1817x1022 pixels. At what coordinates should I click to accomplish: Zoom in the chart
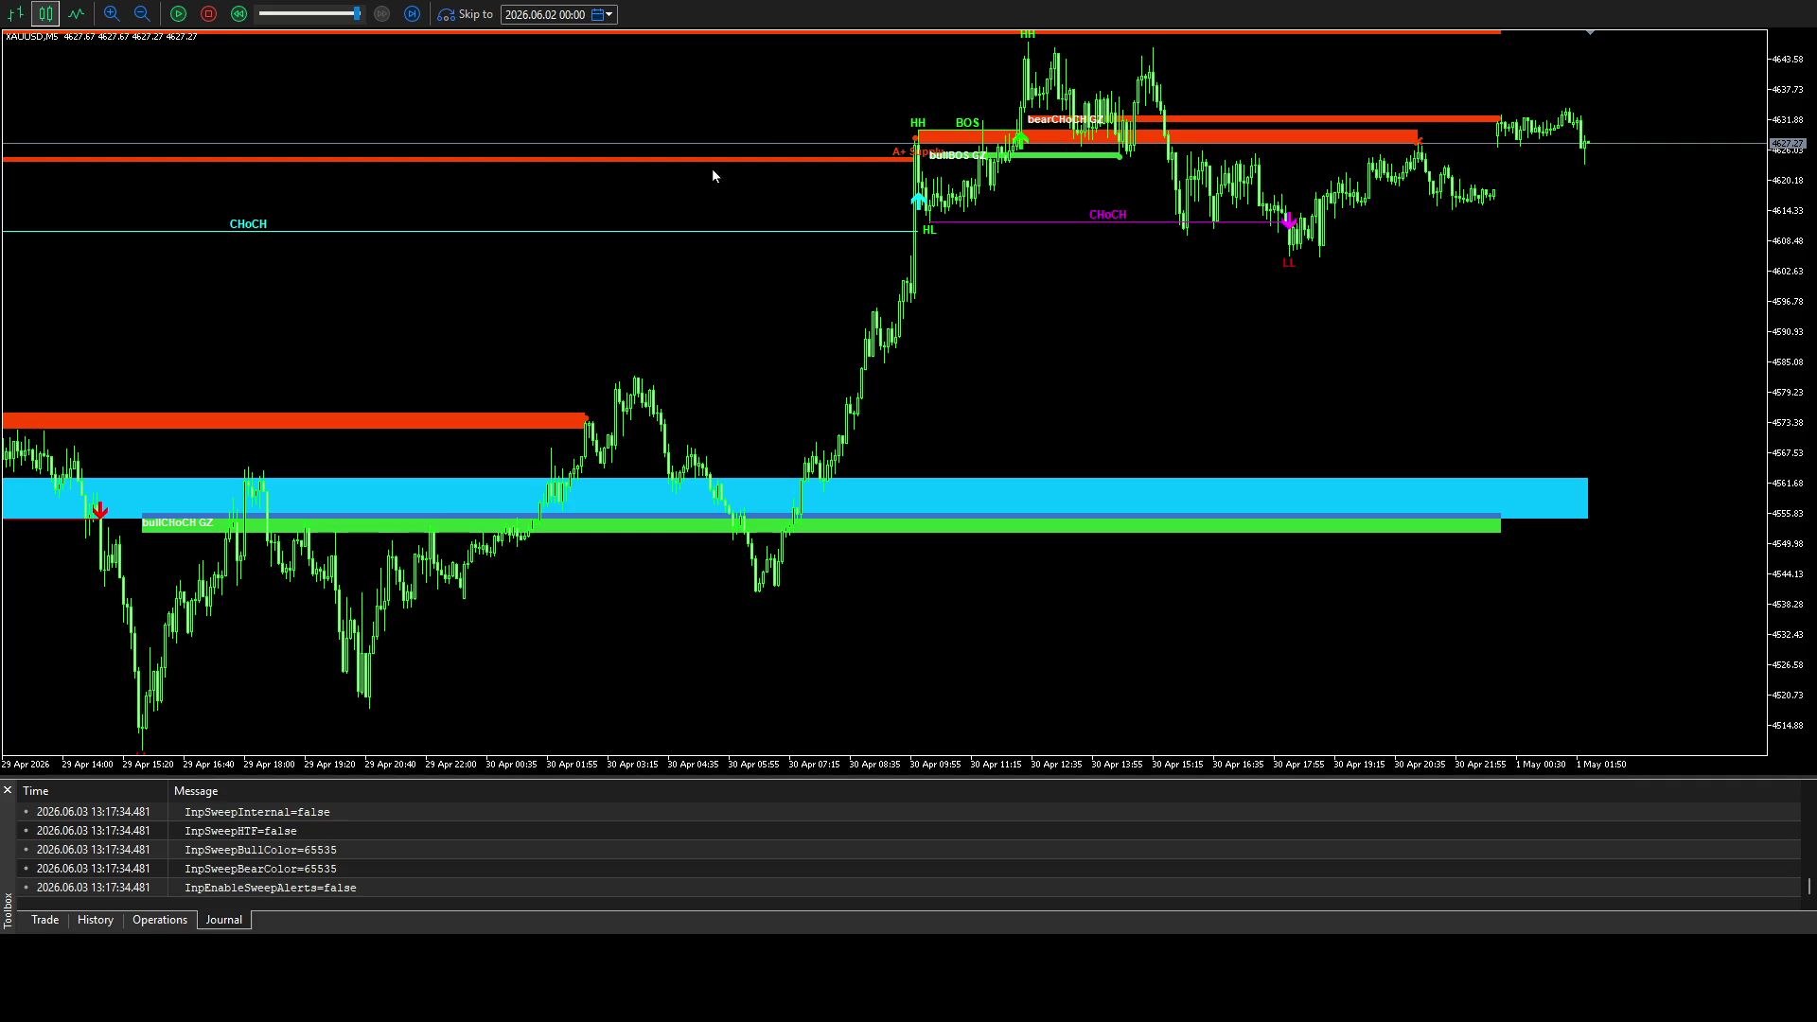(112, 14)
